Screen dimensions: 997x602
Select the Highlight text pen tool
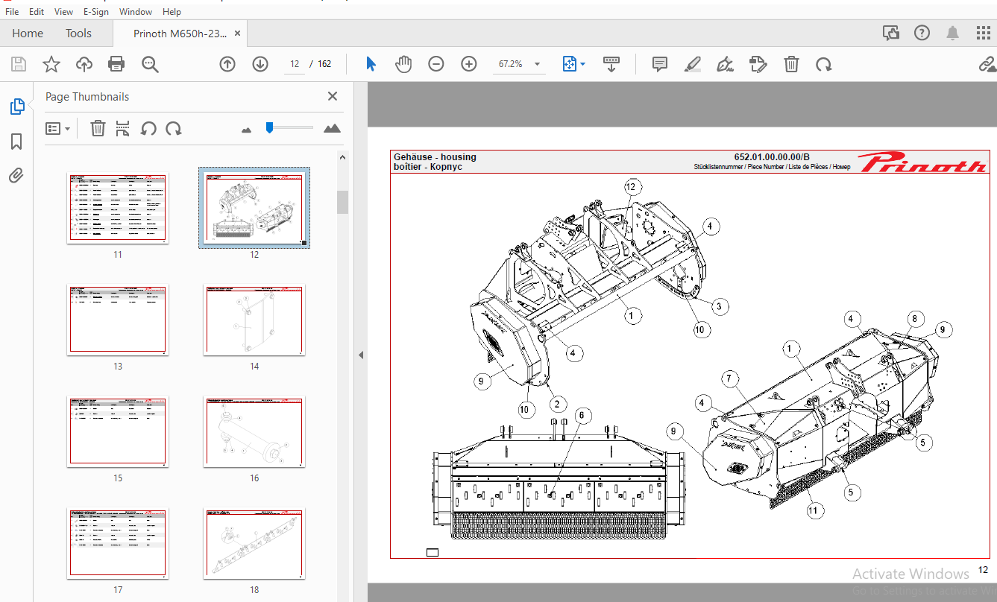coord(693,64)
